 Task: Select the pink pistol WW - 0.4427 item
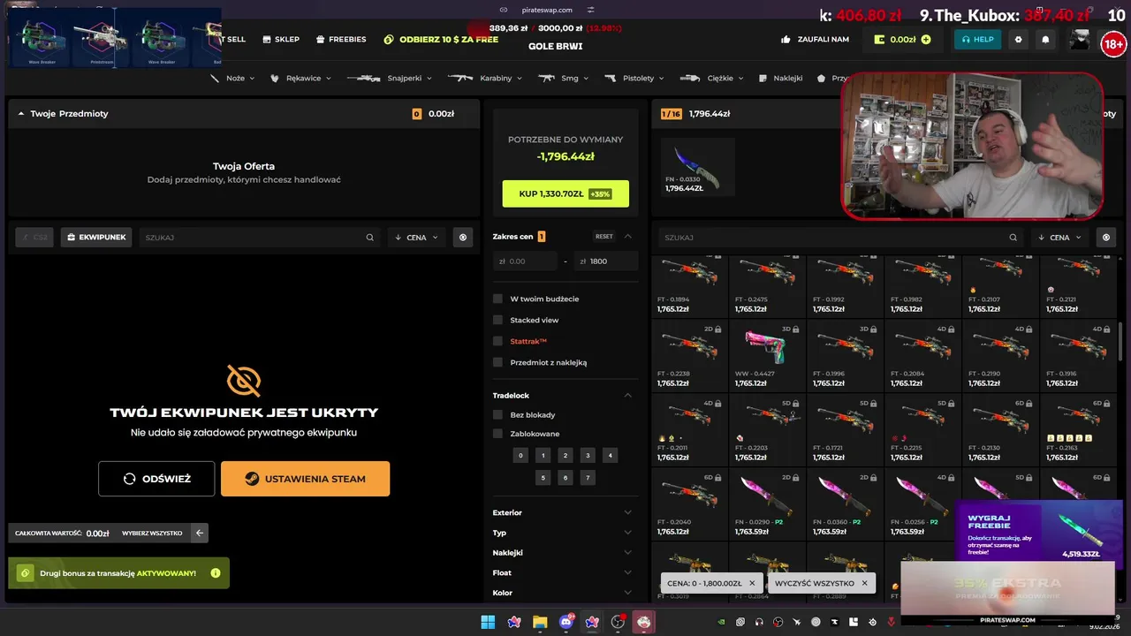tap(767, 355)
